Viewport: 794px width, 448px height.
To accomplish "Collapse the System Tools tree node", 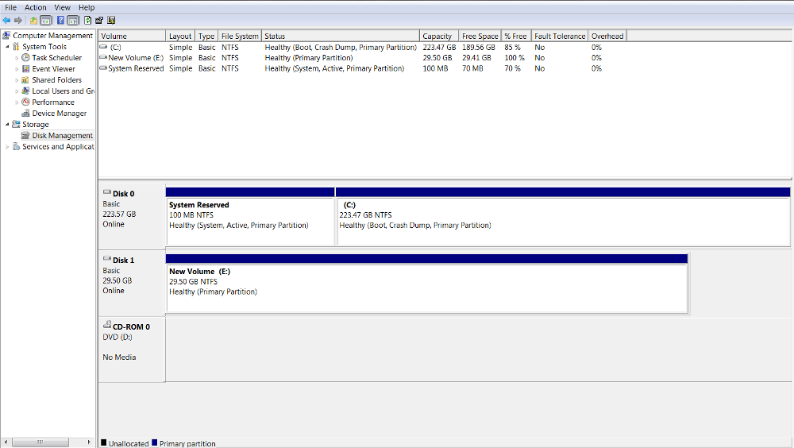I will [x=7, y=47].
